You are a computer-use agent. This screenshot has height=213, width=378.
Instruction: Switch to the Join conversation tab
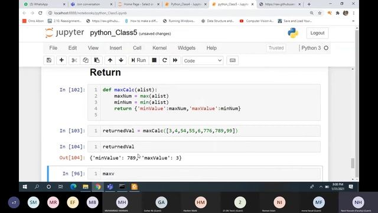click(92, 4)
